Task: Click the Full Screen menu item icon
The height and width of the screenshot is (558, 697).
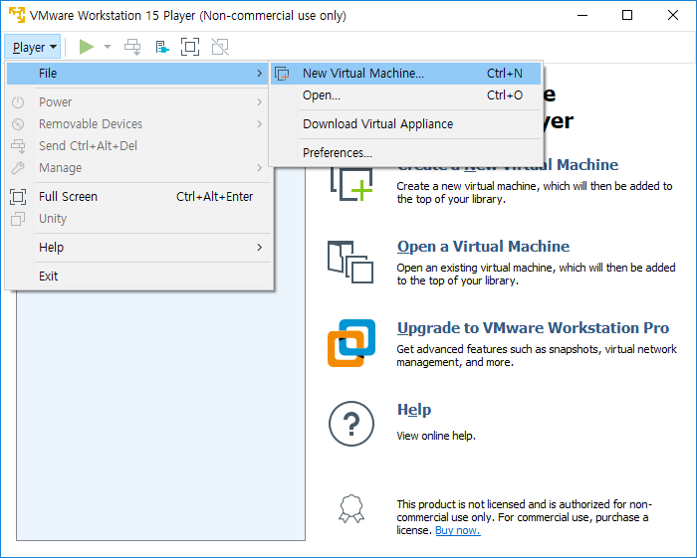Action: coord(18,197)
